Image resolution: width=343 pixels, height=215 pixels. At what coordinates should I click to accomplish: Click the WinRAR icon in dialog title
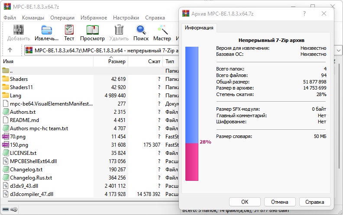click(x=186, y=13)
